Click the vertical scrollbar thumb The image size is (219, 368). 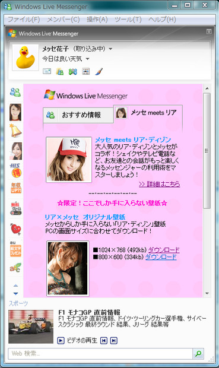[207, 151]
